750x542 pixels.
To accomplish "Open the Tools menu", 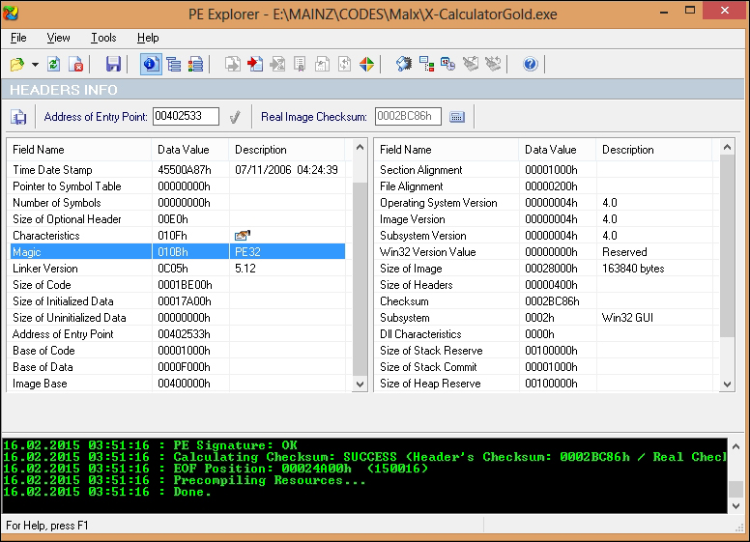I will point(103,38).
